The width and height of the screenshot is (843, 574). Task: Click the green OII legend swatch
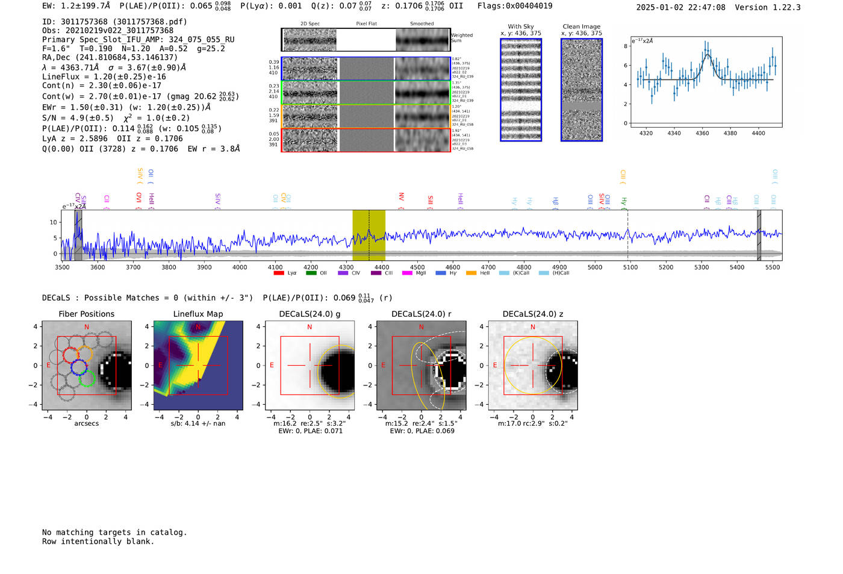coord(311,273)
